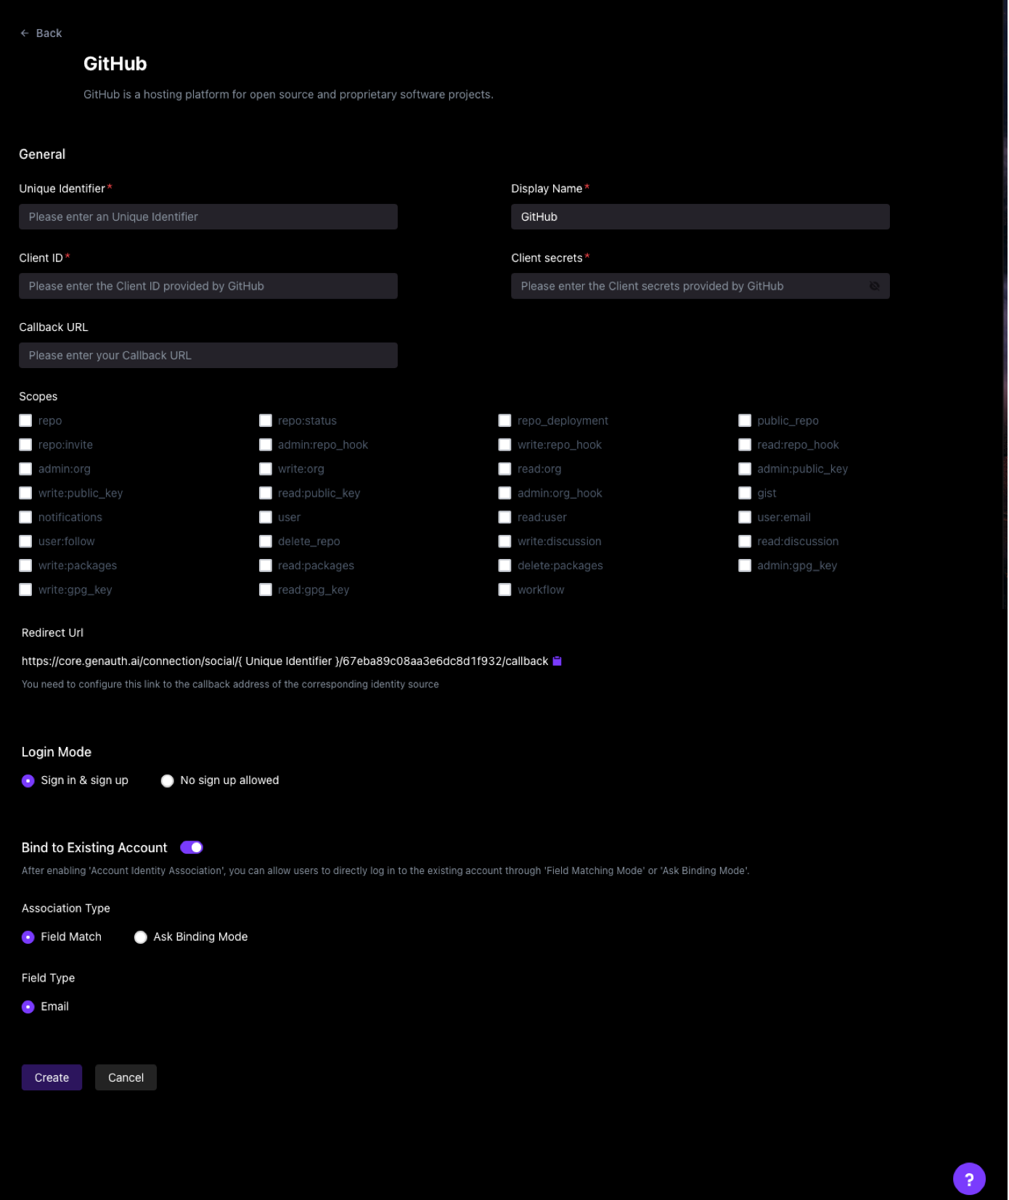Tick read:public_key scope checkbox
Screen dimensions: 1009x1200
pyautogui.click(x=266, y=494)
